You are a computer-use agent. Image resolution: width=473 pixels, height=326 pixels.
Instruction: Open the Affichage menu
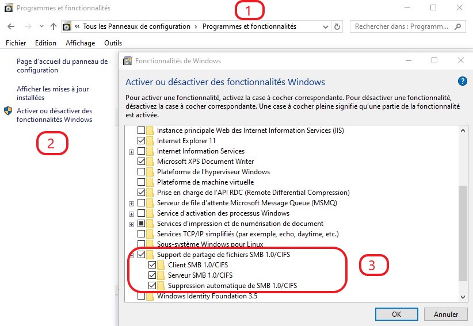click(80, 43)
